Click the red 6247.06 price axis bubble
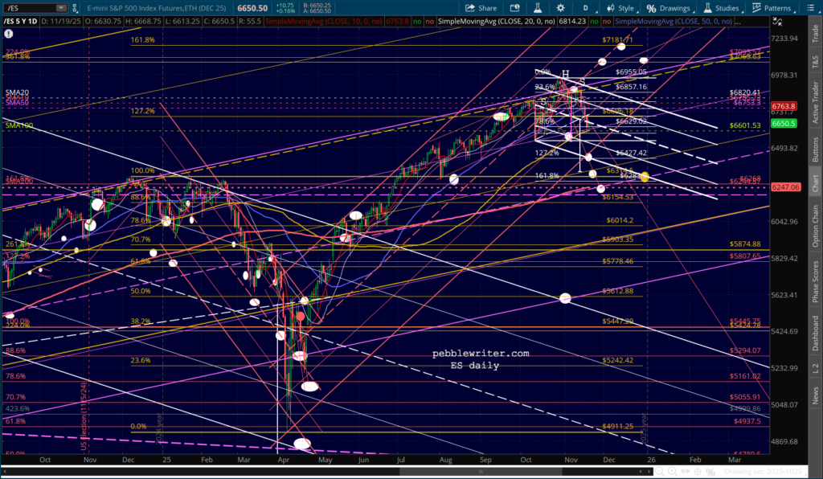 pyautogui.click(x=785, y=186)
